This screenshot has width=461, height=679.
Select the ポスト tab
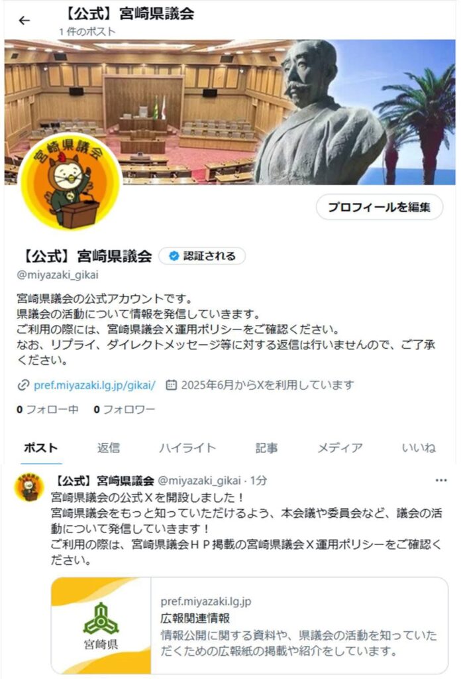tap(40, 448)
